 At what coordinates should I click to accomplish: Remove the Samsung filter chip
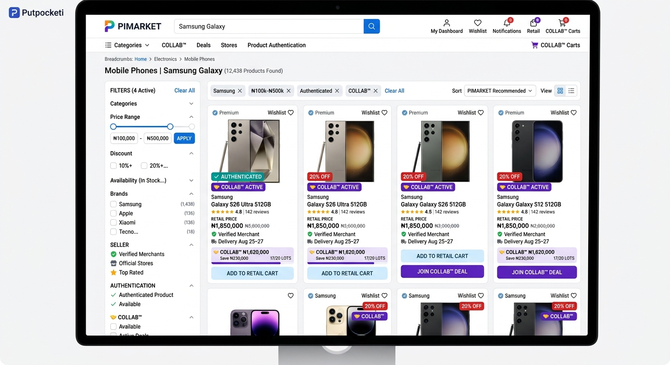pyautogui.click(x=240, y=91)
